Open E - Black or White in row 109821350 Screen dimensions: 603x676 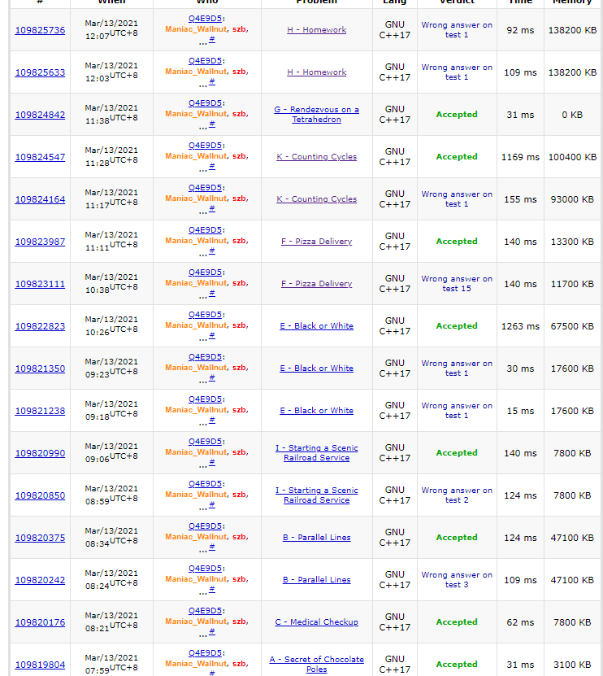[x=316, y=369]
